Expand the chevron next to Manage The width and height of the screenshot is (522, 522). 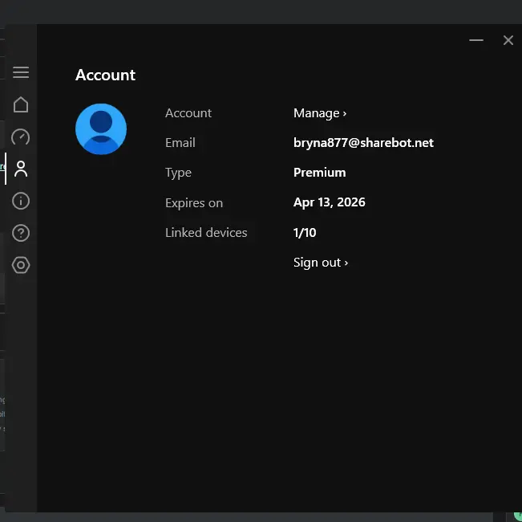click(x=345, y=114)
